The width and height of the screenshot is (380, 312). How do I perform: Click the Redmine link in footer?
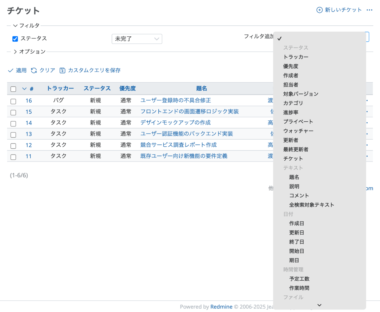[x=221, y=307]
